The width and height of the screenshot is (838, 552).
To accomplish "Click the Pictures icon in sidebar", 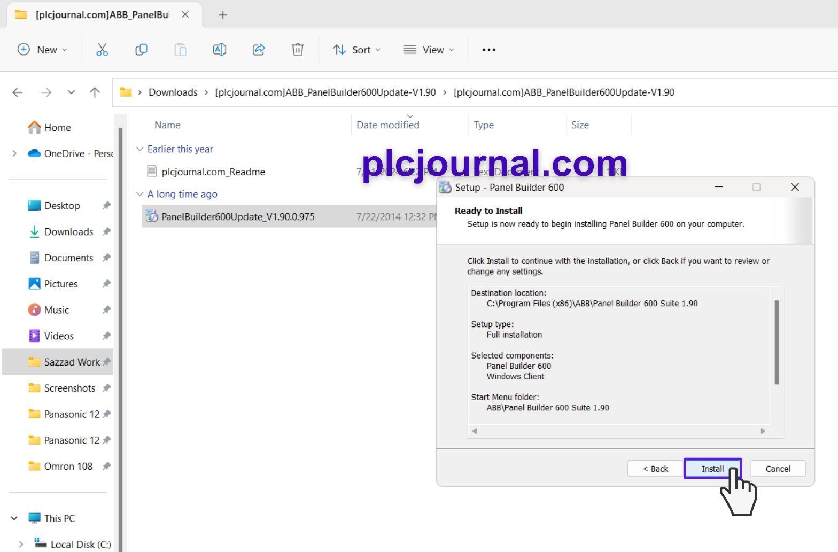I will (34, 284).
